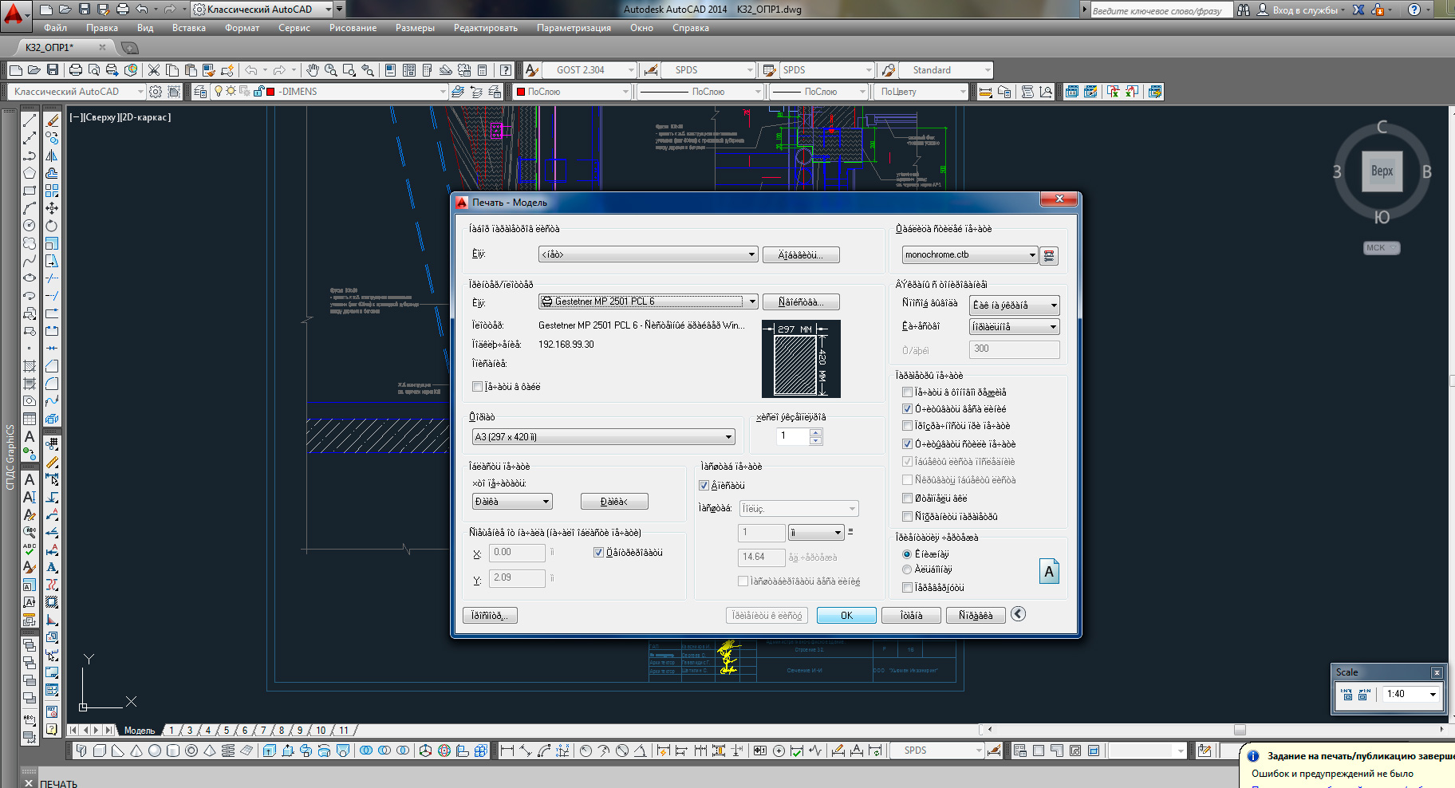
Task: Open the 1:40 dropdown in Scale panel
Action: pyautogui.click(x=1411, y=694)
